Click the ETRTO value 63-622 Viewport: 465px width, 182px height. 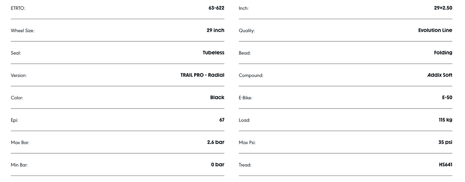[216, 8]
